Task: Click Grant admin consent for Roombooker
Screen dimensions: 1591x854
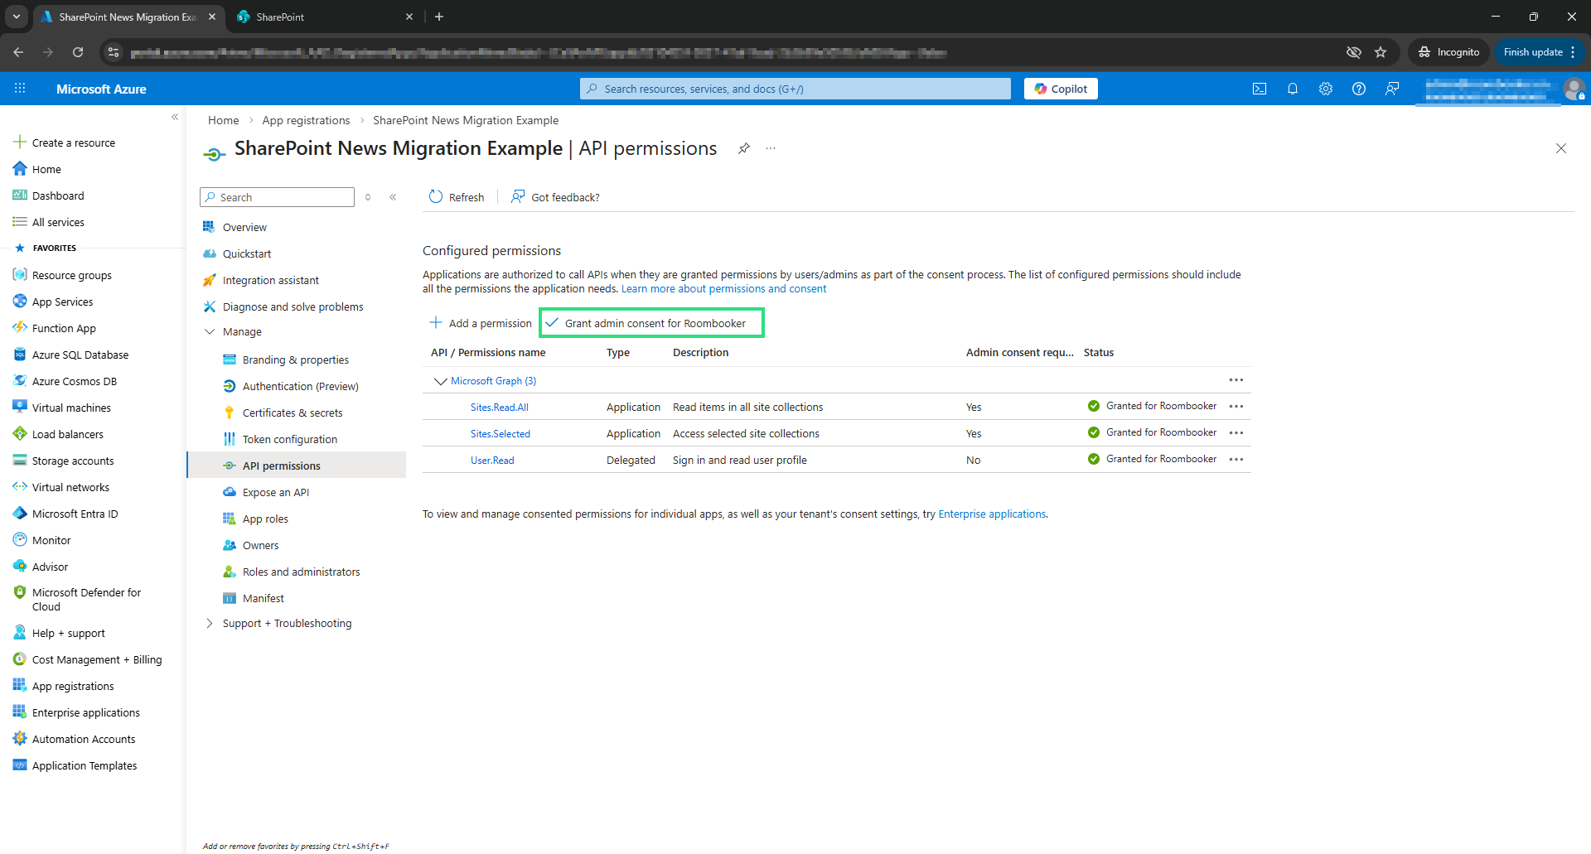Action: (651, 323)
